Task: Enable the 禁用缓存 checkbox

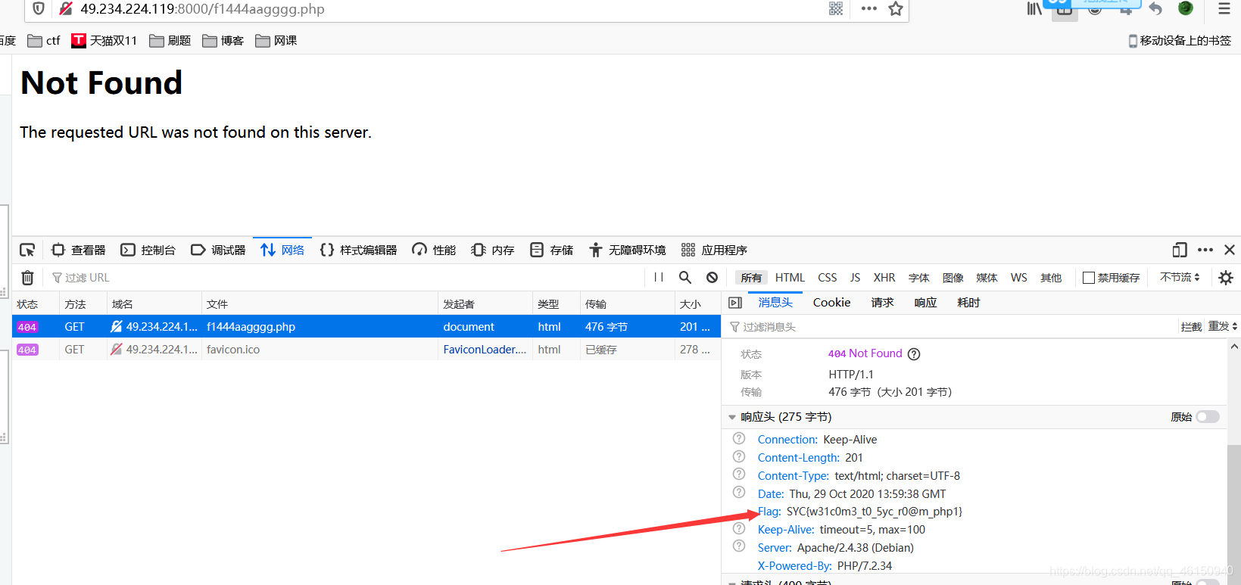Action: (x=1089, y=278)
